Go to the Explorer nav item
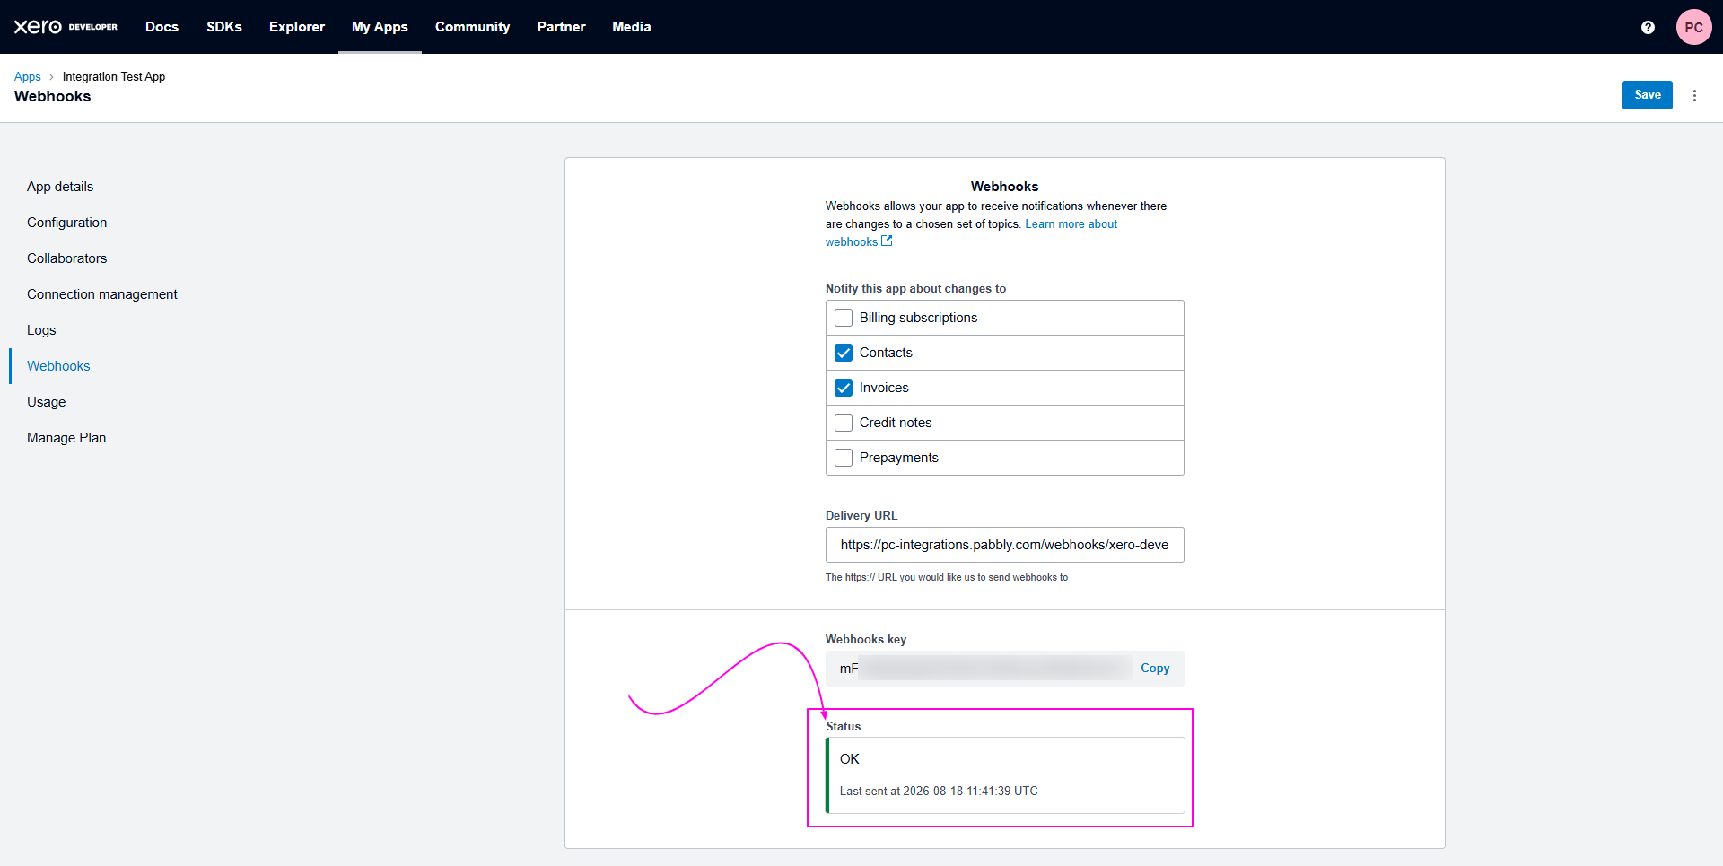 coord(297,27)
